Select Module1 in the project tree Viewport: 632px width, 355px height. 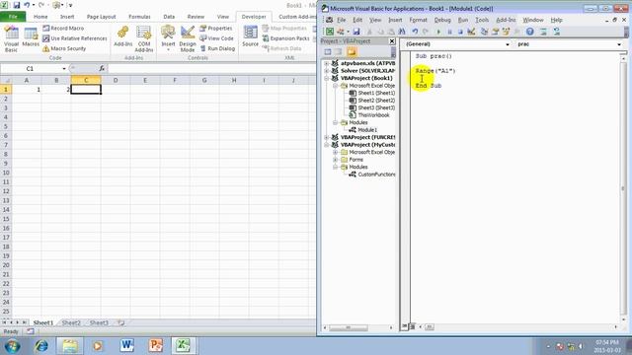pos(367,129)
